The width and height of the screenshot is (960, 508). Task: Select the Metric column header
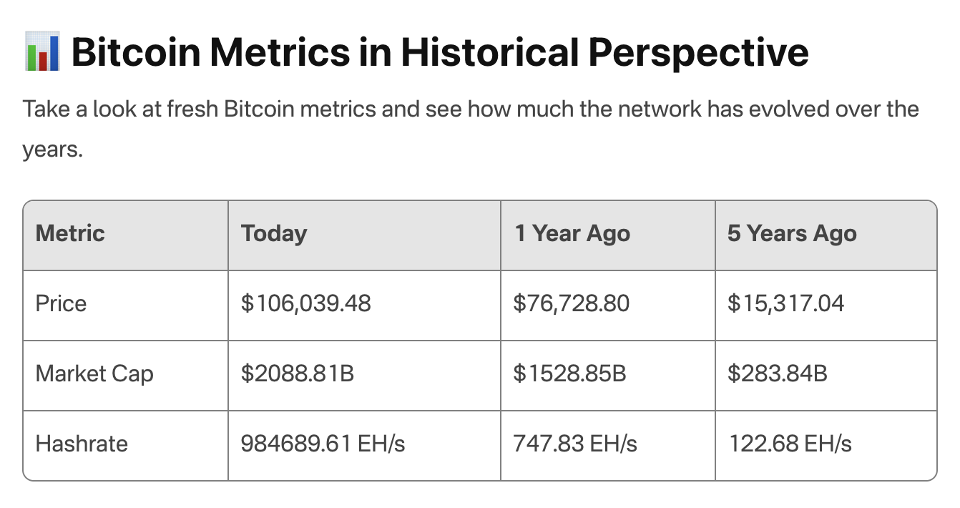coord(70,234)
